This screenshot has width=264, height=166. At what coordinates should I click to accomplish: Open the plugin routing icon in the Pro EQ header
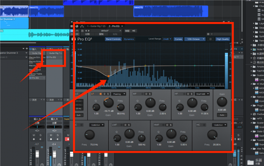pos(82,26)
